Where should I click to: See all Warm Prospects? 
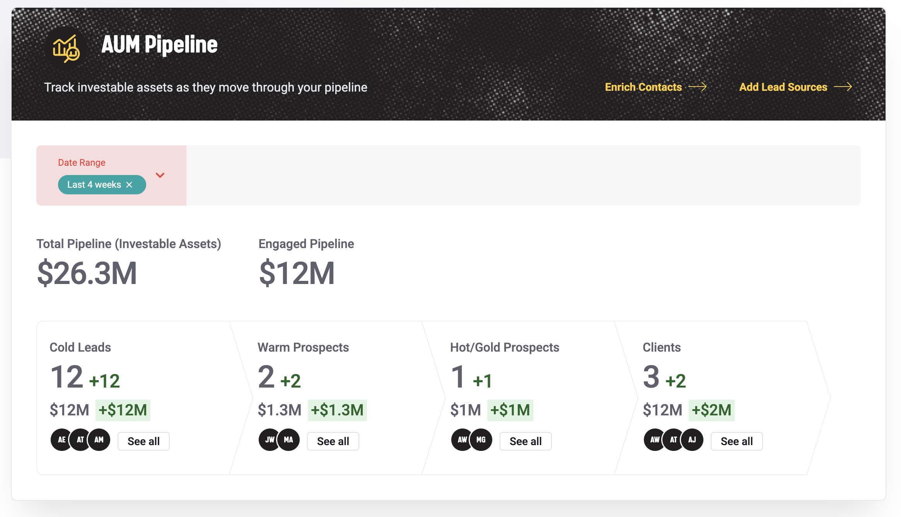coord(333,441)
